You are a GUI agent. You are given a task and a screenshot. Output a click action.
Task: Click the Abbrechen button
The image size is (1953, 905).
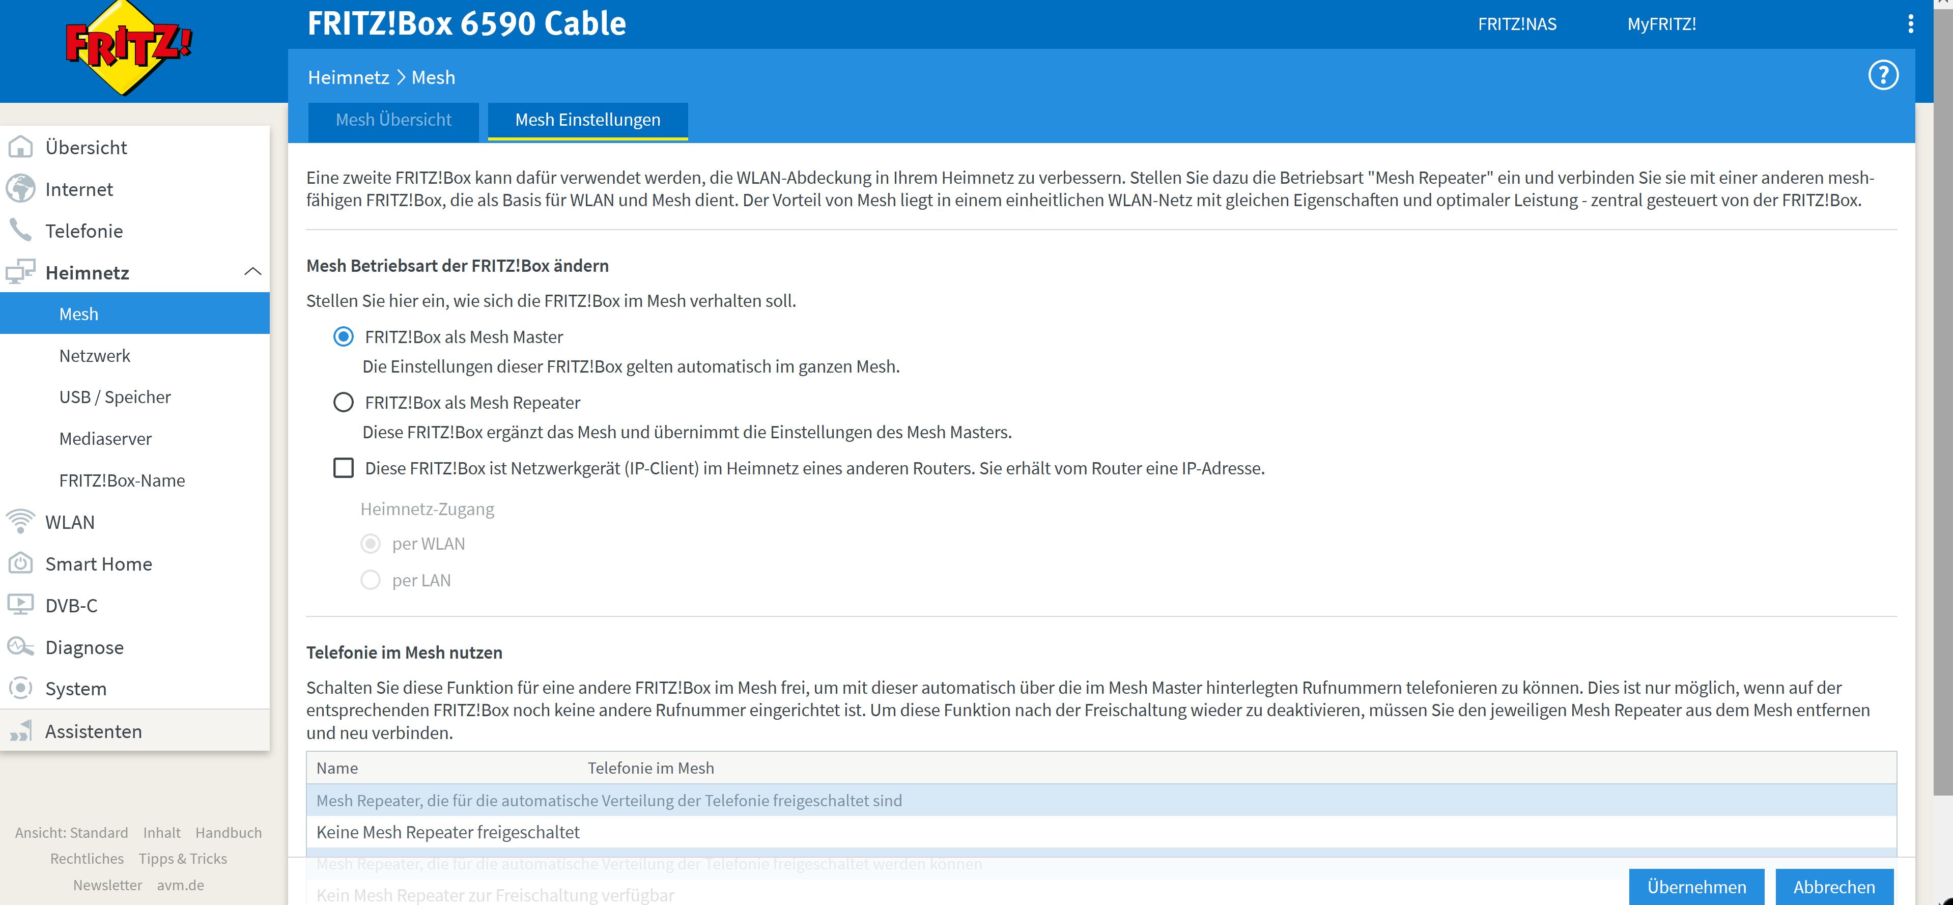pyautogui.click(x=1834, y=887)
